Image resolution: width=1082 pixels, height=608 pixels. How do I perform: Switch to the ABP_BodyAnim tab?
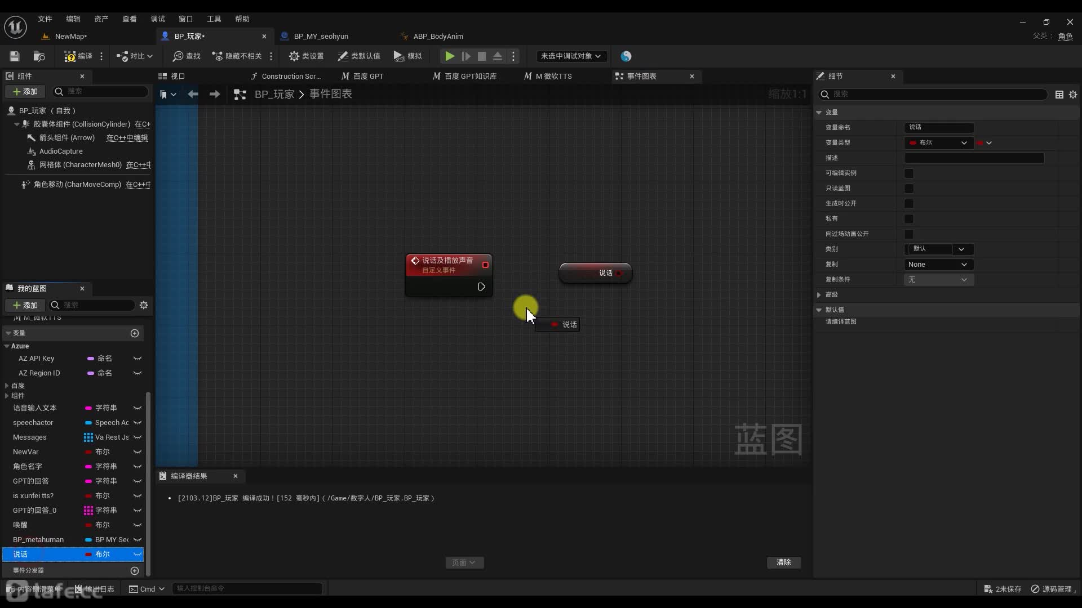(x=438, y=37)
